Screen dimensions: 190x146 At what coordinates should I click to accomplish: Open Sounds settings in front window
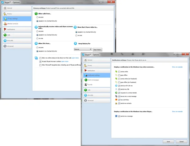pyautogui.click(x=97, y=84)
